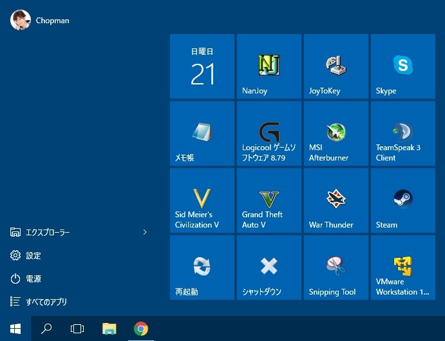Open the calendar tile showing 21
Image resolution: width=445 pixels, height=341 pixels.
pyautogui.click(x=202, y=66)
